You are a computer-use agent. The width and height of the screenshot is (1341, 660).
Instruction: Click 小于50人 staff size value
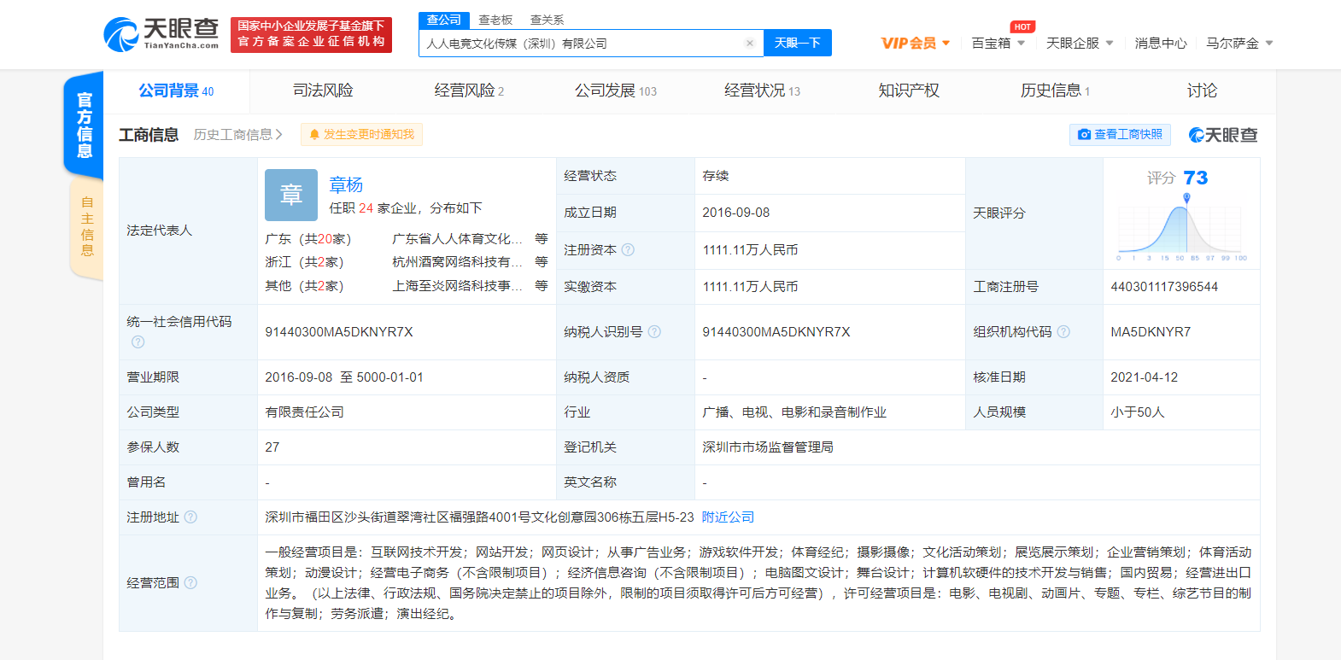click(1138, 412)
